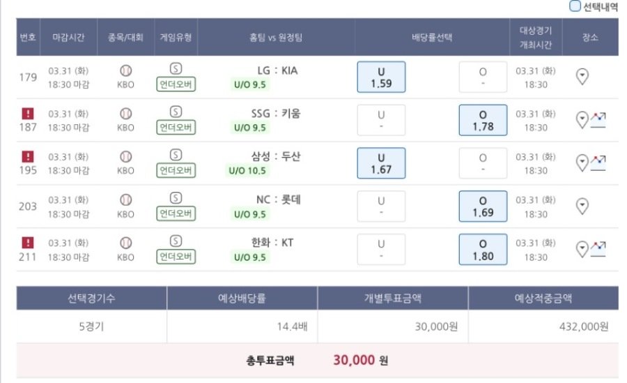Viewport: 627px width, 383px height.
Task: View odds trend chart for SSG vs 키움
Action: click(x=598, y=120)
